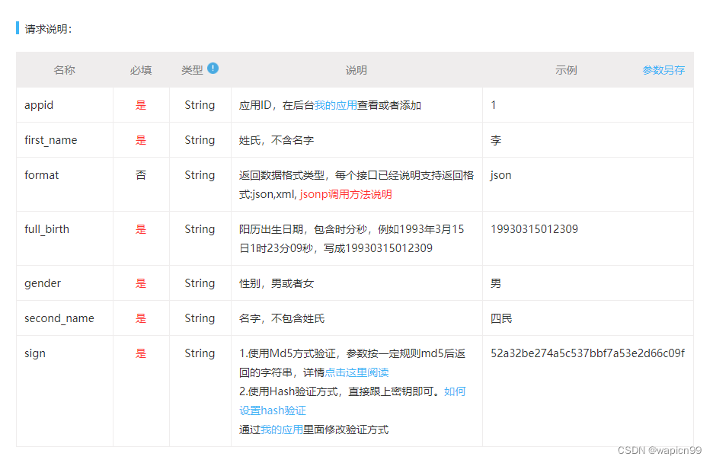Click example value 1 in the appid row
Image resolution: width=713 pixels, height=463 pixels.
click(x=494, y=105)
